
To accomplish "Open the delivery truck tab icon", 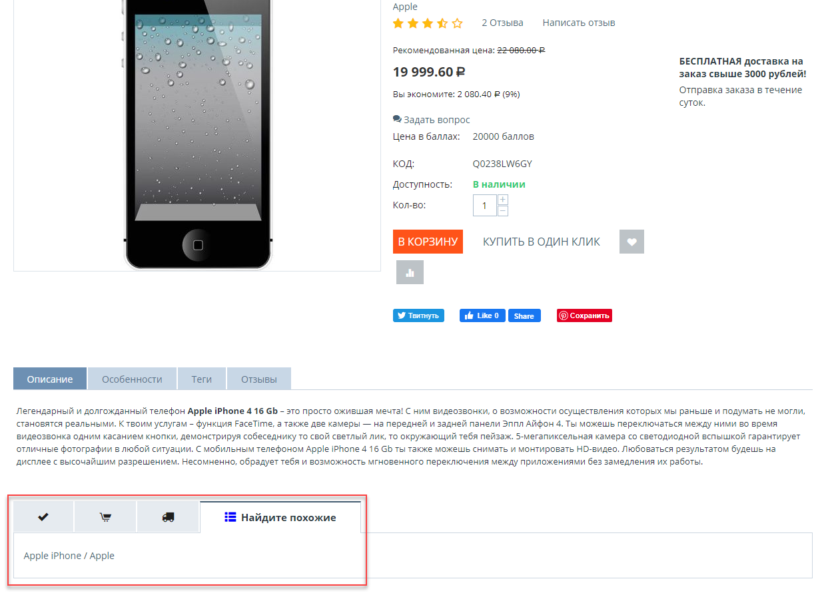I will click(168, 517).
